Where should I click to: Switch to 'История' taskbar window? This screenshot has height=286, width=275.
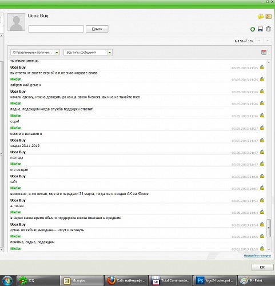tap(82, 280)
